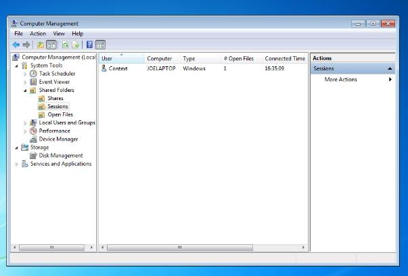Click the session list scroll right arrow

point(303,248)
